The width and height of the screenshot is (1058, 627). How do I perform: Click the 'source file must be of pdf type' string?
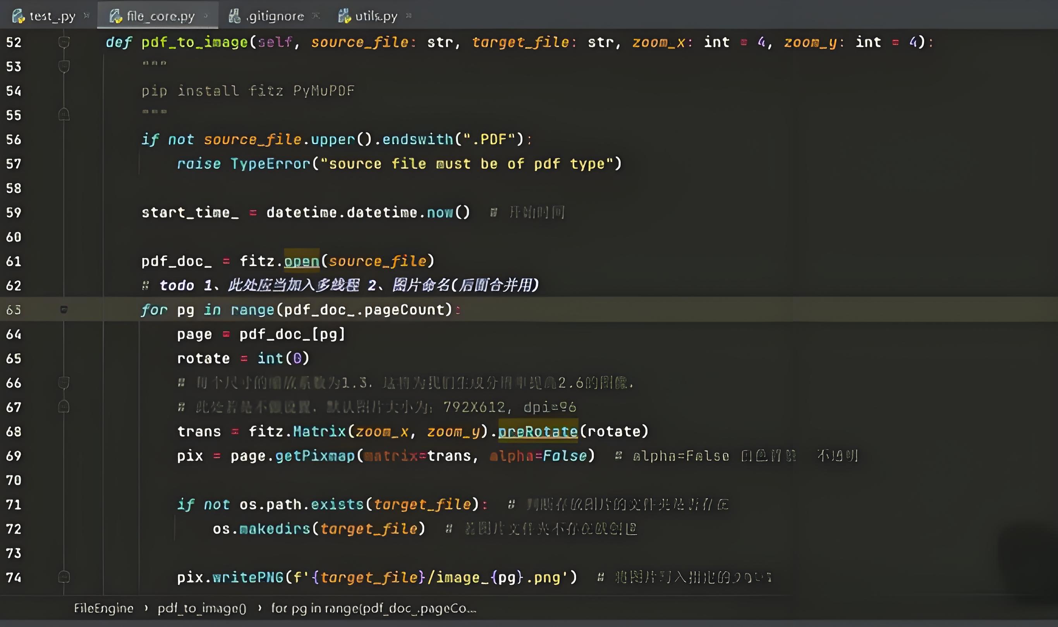tap(467, 164)
